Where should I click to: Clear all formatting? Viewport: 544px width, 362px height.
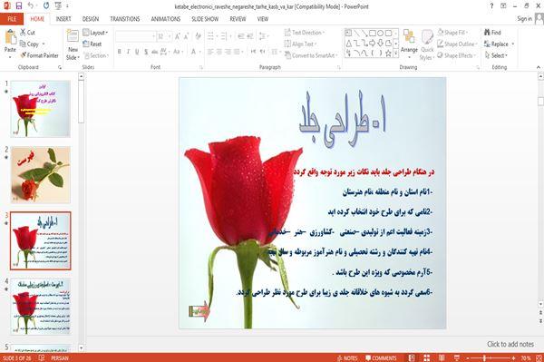click(198, 36)
